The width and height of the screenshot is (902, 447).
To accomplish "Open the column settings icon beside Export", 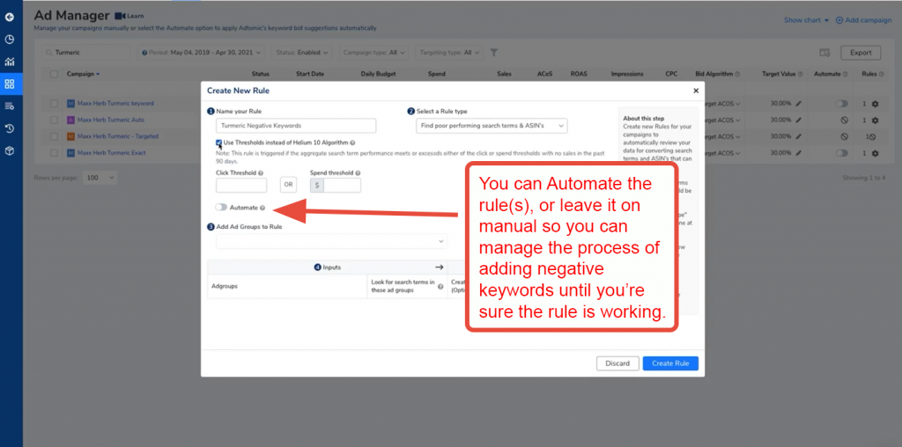I will point(824,53).
